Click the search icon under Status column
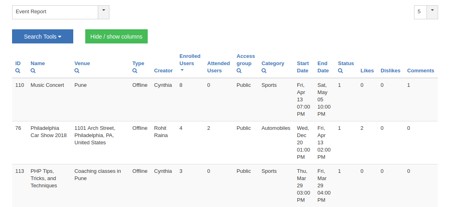 (x=340, y=71)
